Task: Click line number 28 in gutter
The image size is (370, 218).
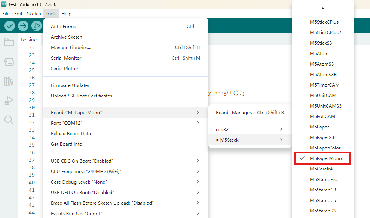Action: click(32, 93)
